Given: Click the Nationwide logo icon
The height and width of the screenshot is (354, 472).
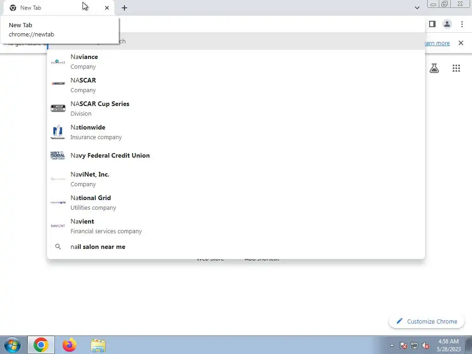Looking at the screenshot, I should (x=58, y=132).
